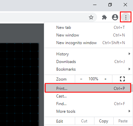
Task: Click the three-dot Chrome menu button
Action: click(x=126, y=17)
